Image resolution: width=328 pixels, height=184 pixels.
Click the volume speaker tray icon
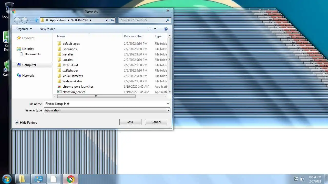point(302,179)
